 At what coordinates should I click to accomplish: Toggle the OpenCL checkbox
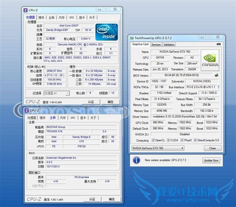point(153,140)
